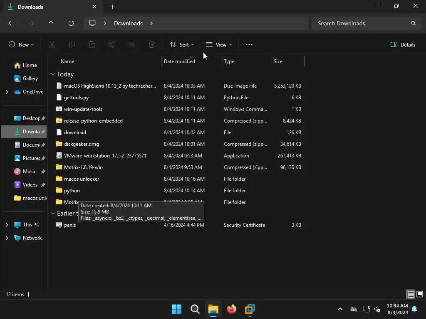Click the Share icon in toolbar
Image resolution: width=426 pixels, height=319 pixels.
(x=132, y=44)
